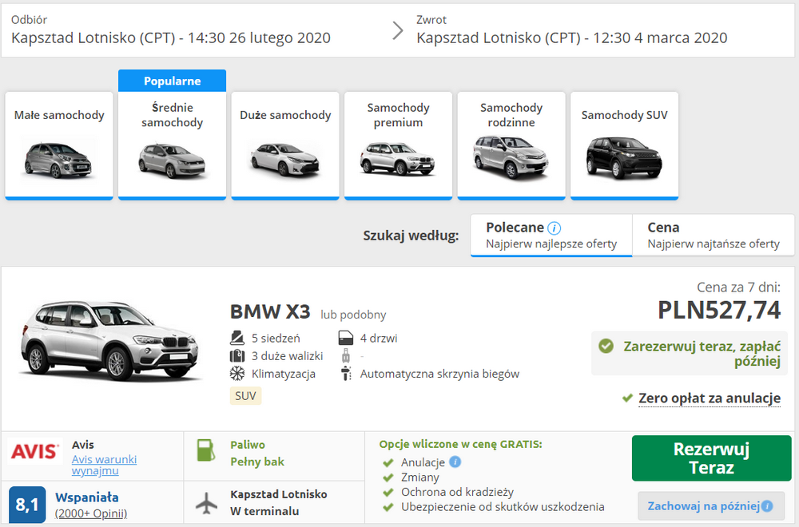The image size is (799, 527).
Task: Click the return Kapsztad Lotnisko 12:30 details
Action: [572, 38]
